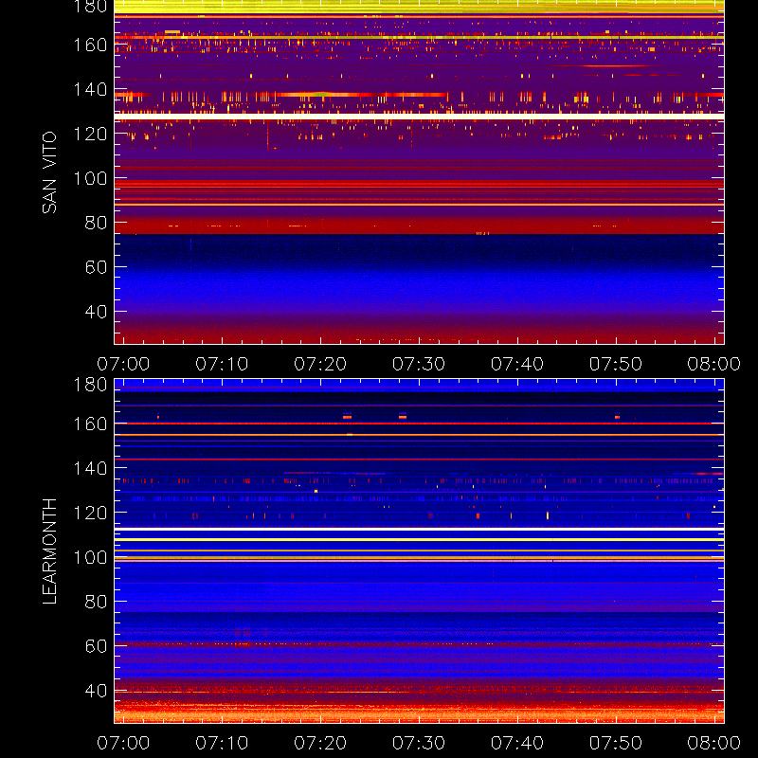This screenshot has height=758, width=758.
Task: Pick the 80 frequency label on San Vito axis
Action: click(x=96, y=223)
